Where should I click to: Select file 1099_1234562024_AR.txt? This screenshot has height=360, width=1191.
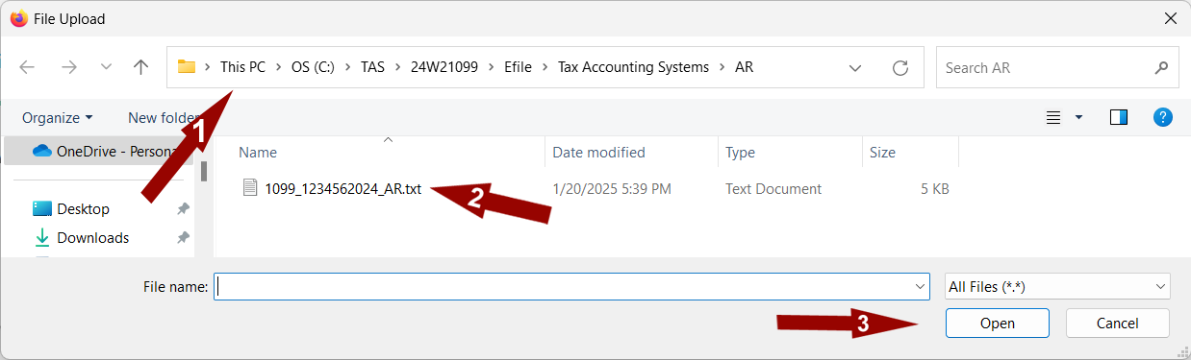click(x=342, y=189)
